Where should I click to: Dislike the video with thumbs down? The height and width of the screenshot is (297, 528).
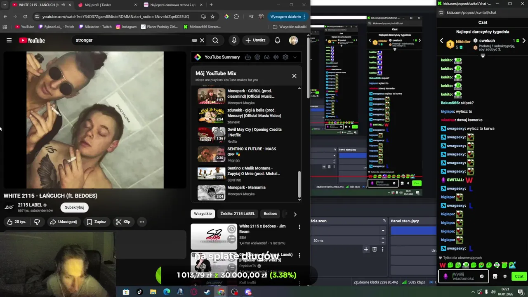[x=37, y=222]
